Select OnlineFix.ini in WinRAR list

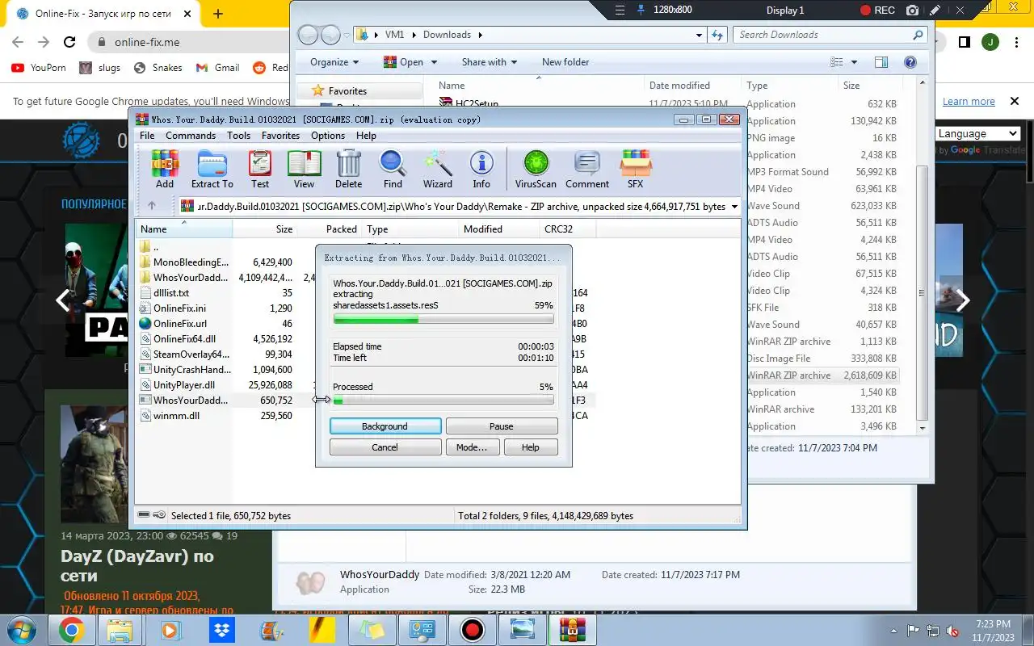179,308
